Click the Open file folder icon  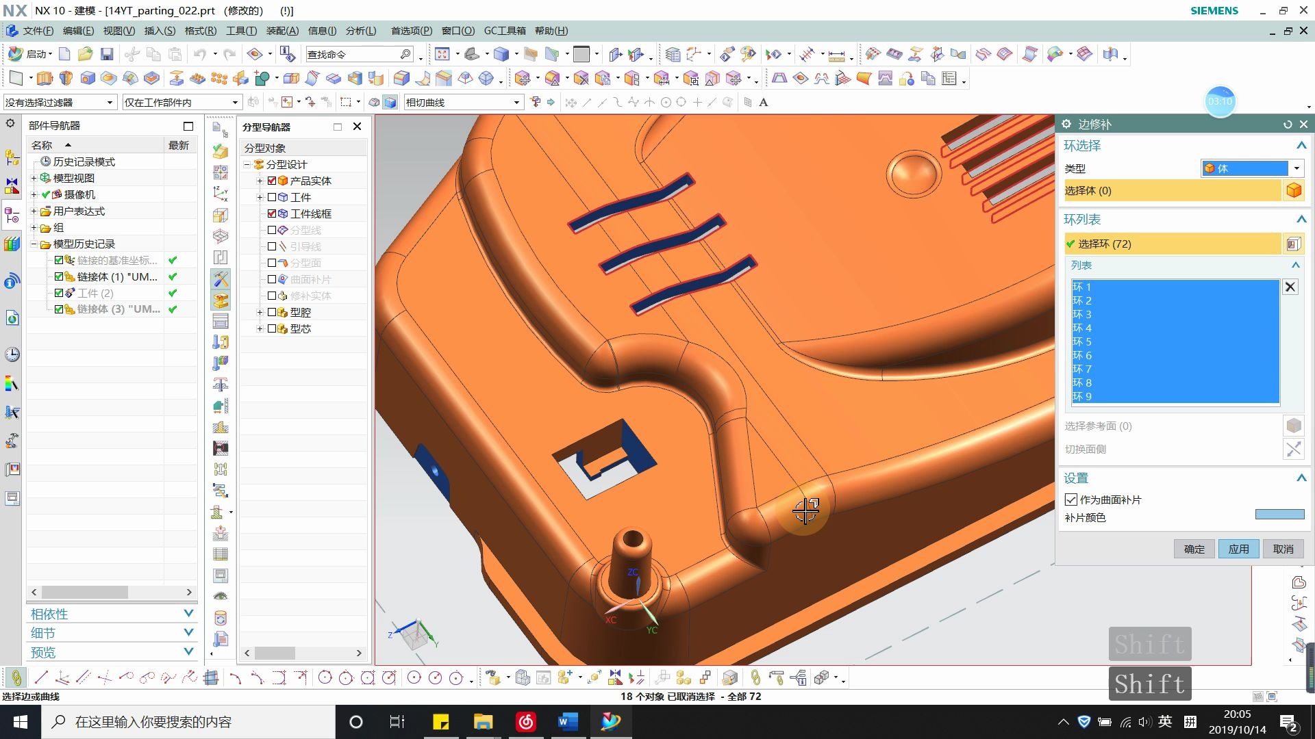click(85, 54)
